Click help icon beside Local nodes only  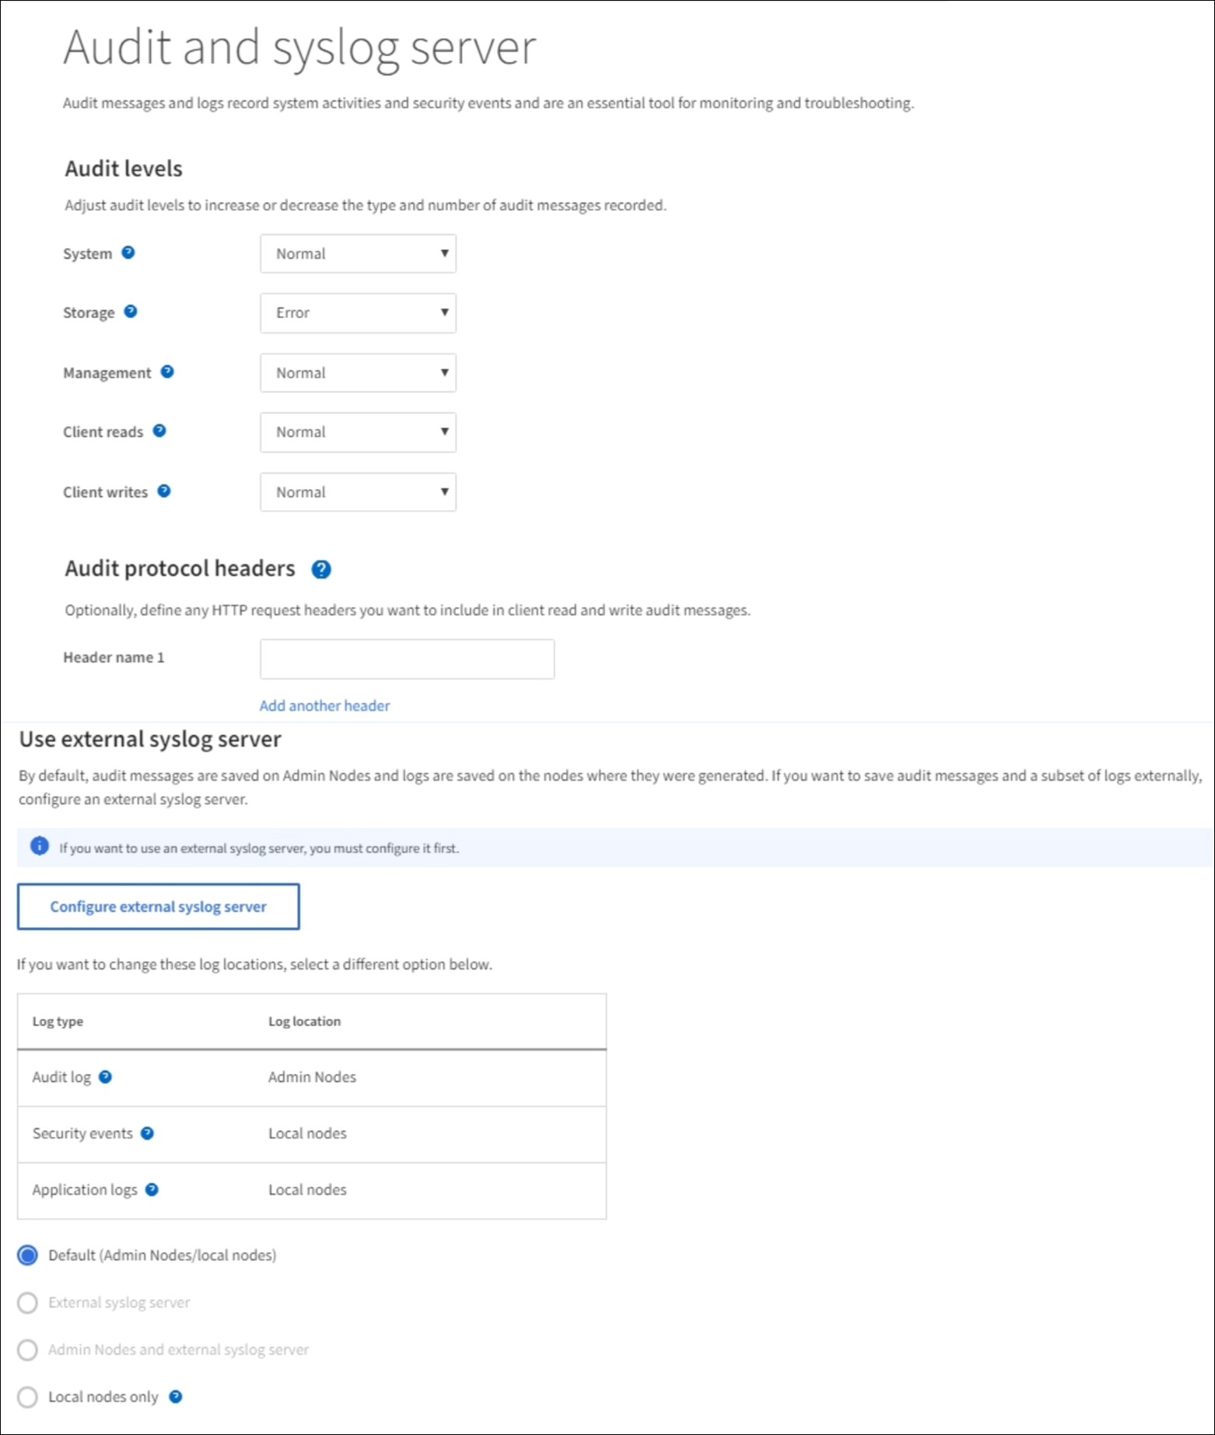176,1397
